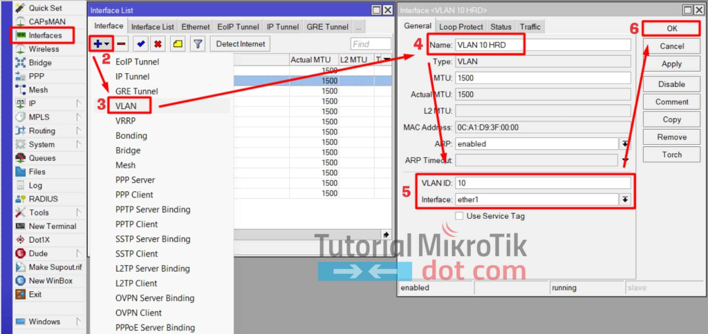708x334 pixels.
Task: Show more tabs with the ellipsis tab
Action: pos(358,27)
